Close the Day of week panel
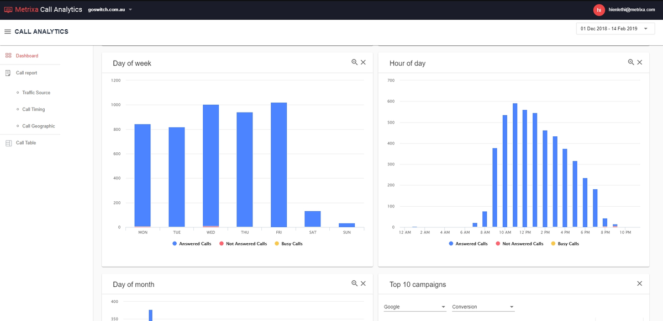663x321 pixels. tap(363, 62)
